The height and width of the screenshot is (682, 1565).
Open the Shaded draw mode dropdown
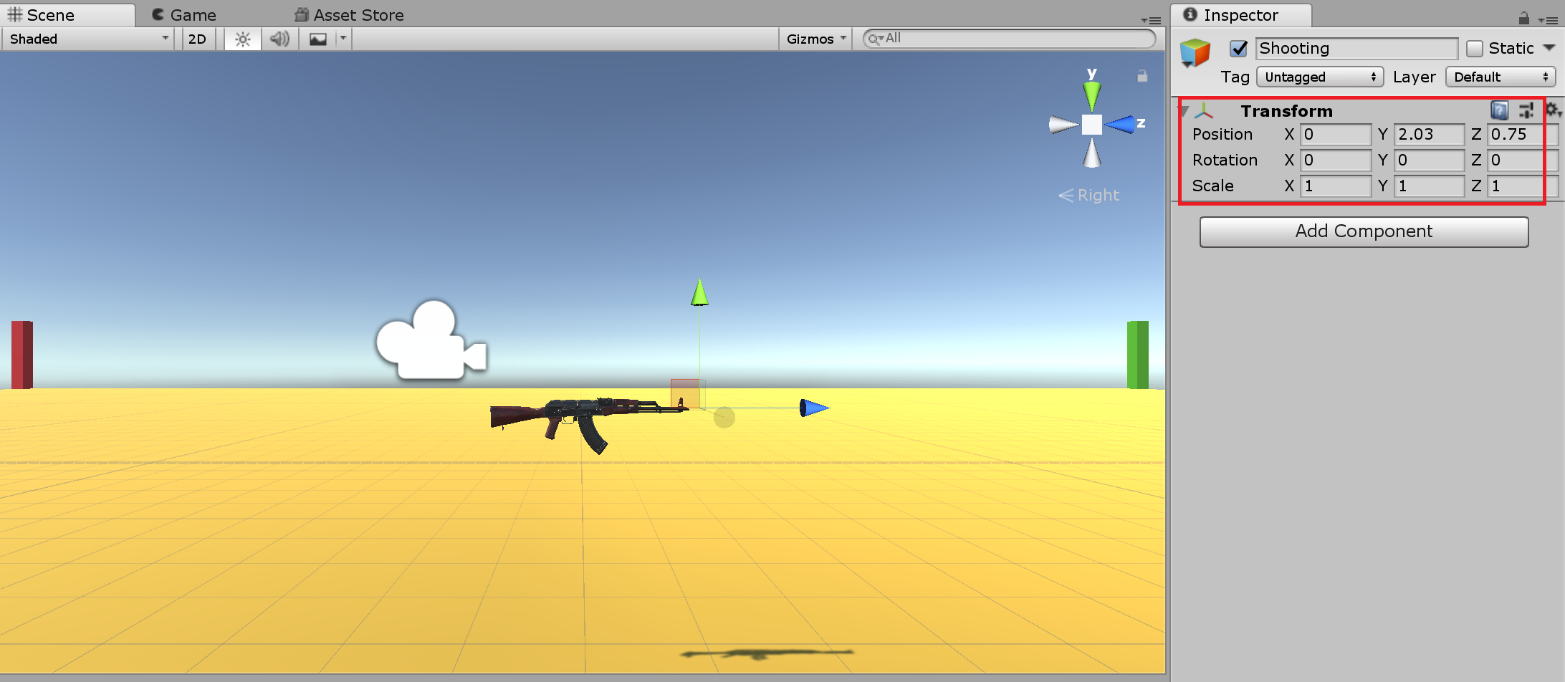coord(86,39)
